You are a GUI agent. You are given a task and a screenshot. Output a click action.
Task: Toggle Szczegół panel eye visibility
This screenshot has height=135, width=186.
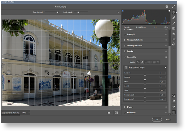(166, 34)
